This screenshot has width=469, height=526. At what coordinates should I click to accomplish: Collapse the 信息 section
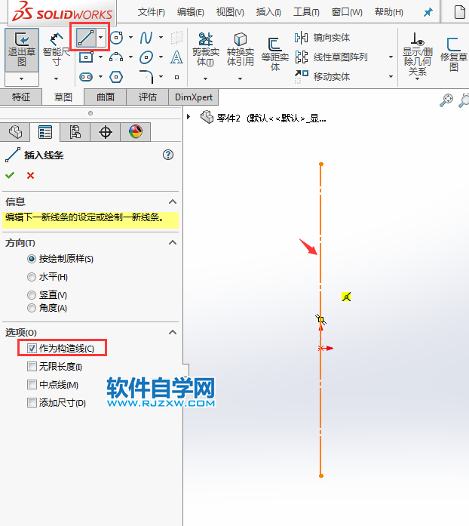click(x=173, y=201)
